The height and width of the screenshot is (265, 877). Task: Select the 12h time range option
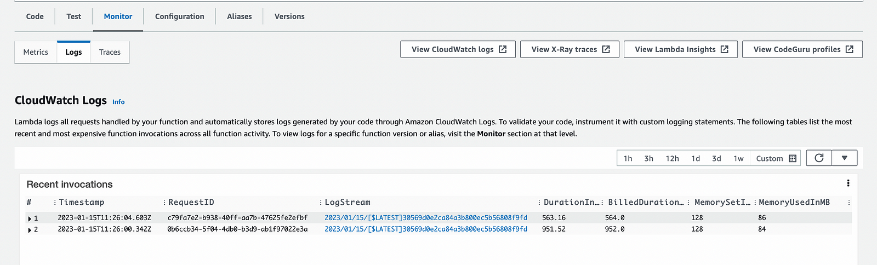coord(672,158)
